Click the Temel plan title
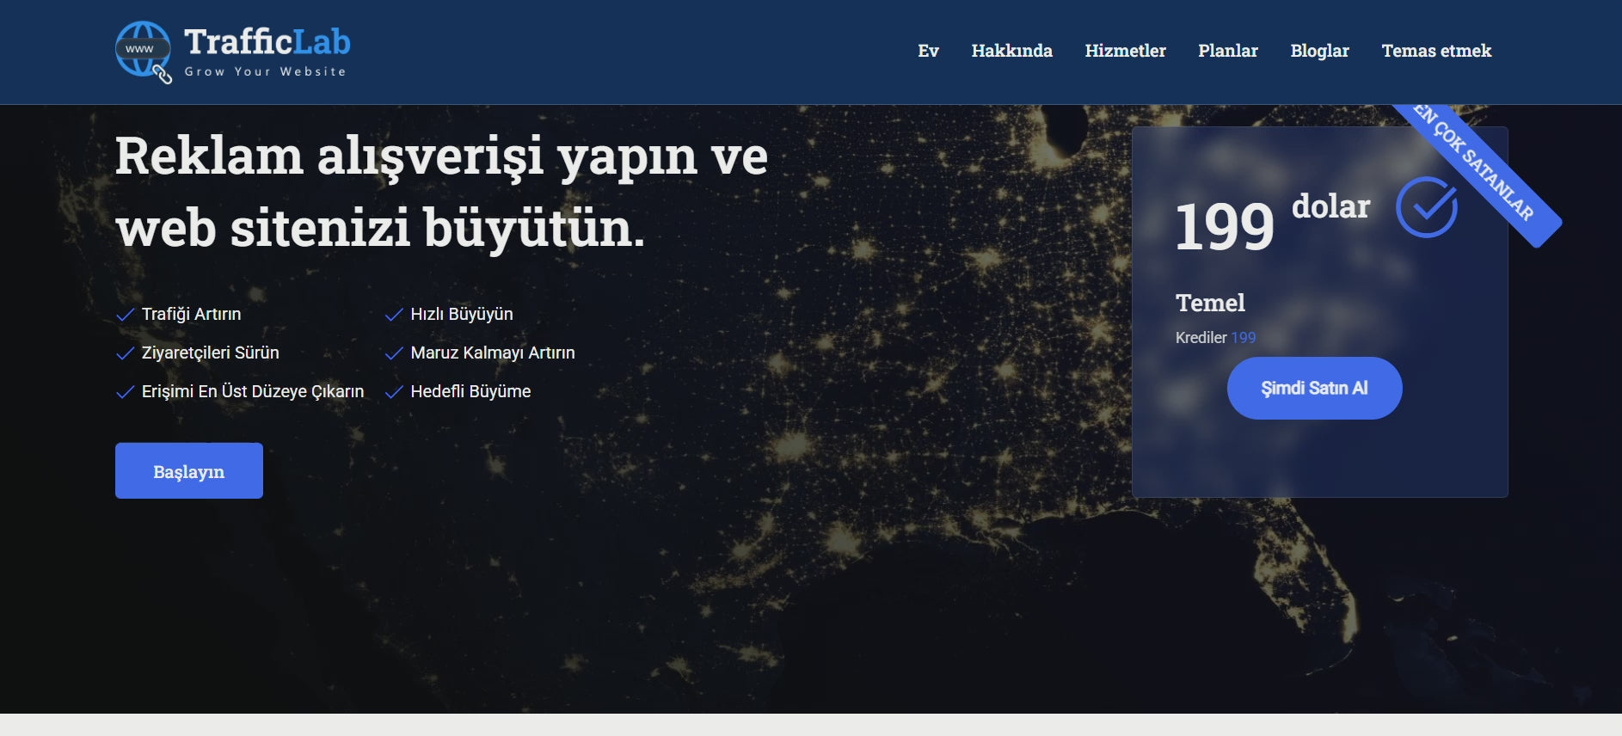The width and height of the screenshot is (1622, 736). [x=1210, y=303]
